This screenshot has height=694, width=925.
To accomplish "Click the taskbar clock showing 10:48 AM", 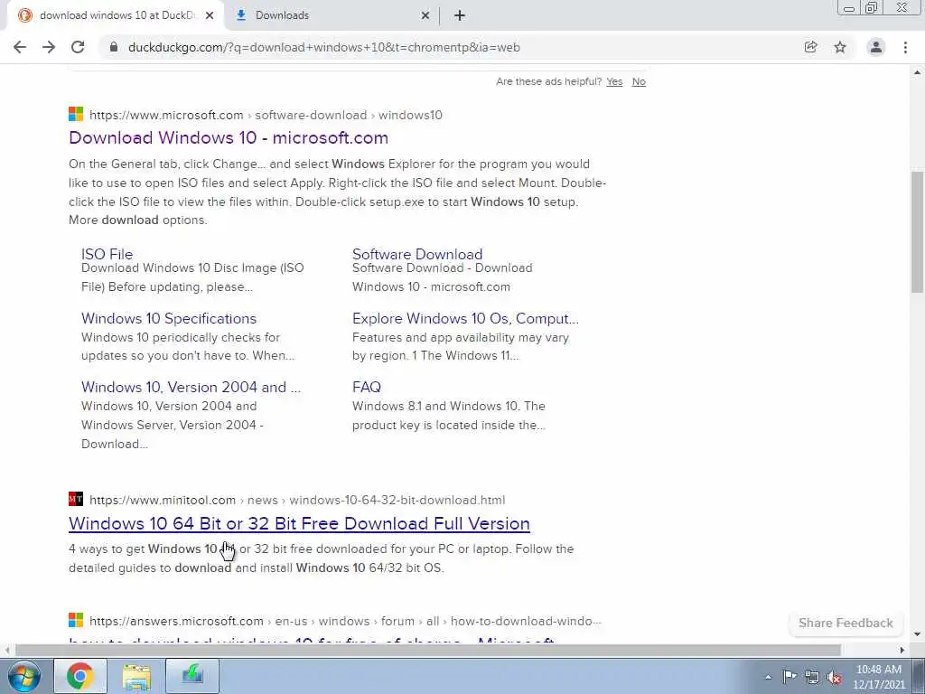I will [878, 676].
